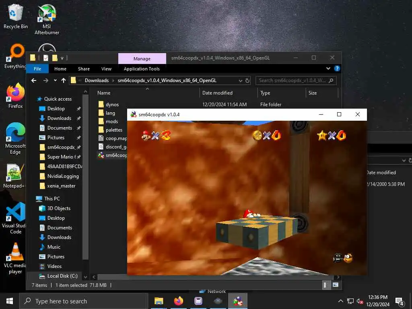Image resolution: width=412 pixels, height=309 pixels.
Task: Open the Everything search desktop shortcut
Action: [16, 56]
